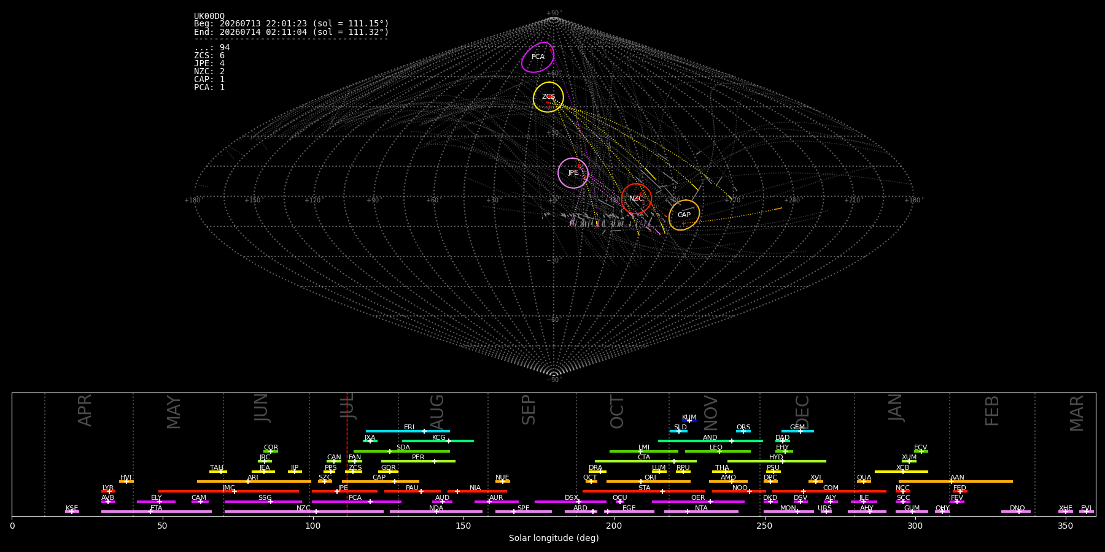
Task: Click the JUL month label in timeline
Action: click(347, 405)
